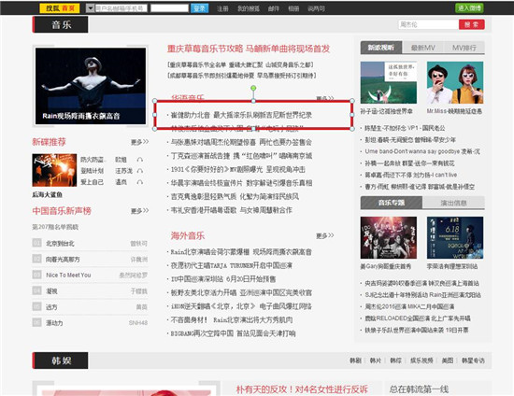The width and height of the screenshot is (514, 396).
Task: Open the 韩星专访 link in 韩娱 bar
Action: 473,361
